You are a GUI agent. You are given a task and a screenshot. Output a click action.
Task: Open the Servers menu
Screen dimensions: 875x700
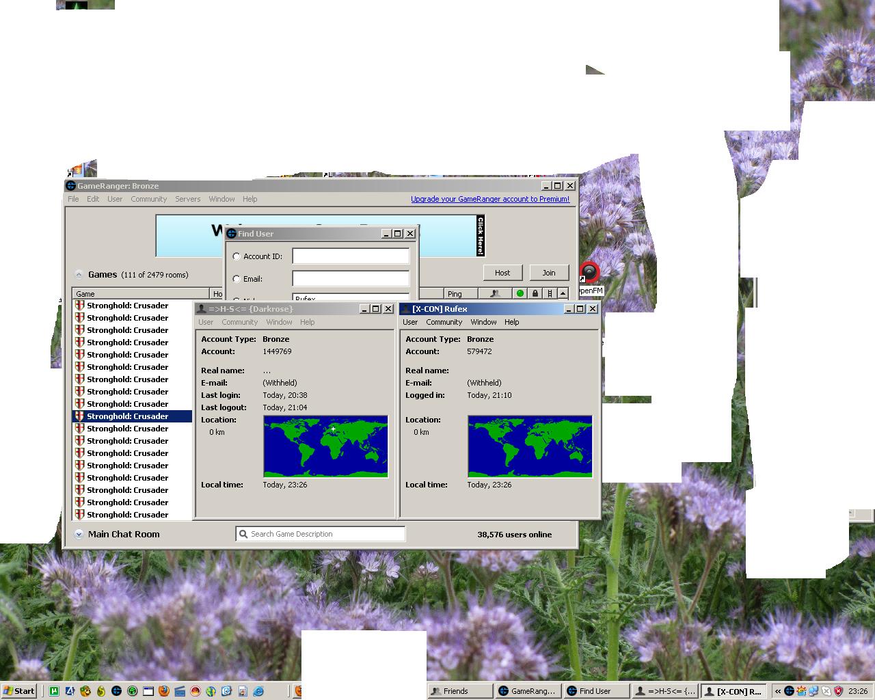187,199
